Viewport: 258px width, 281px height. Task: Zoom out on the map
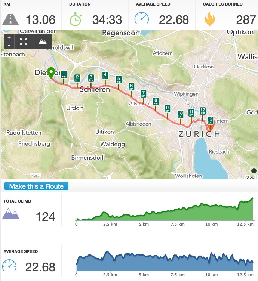(x=9, y=45)
